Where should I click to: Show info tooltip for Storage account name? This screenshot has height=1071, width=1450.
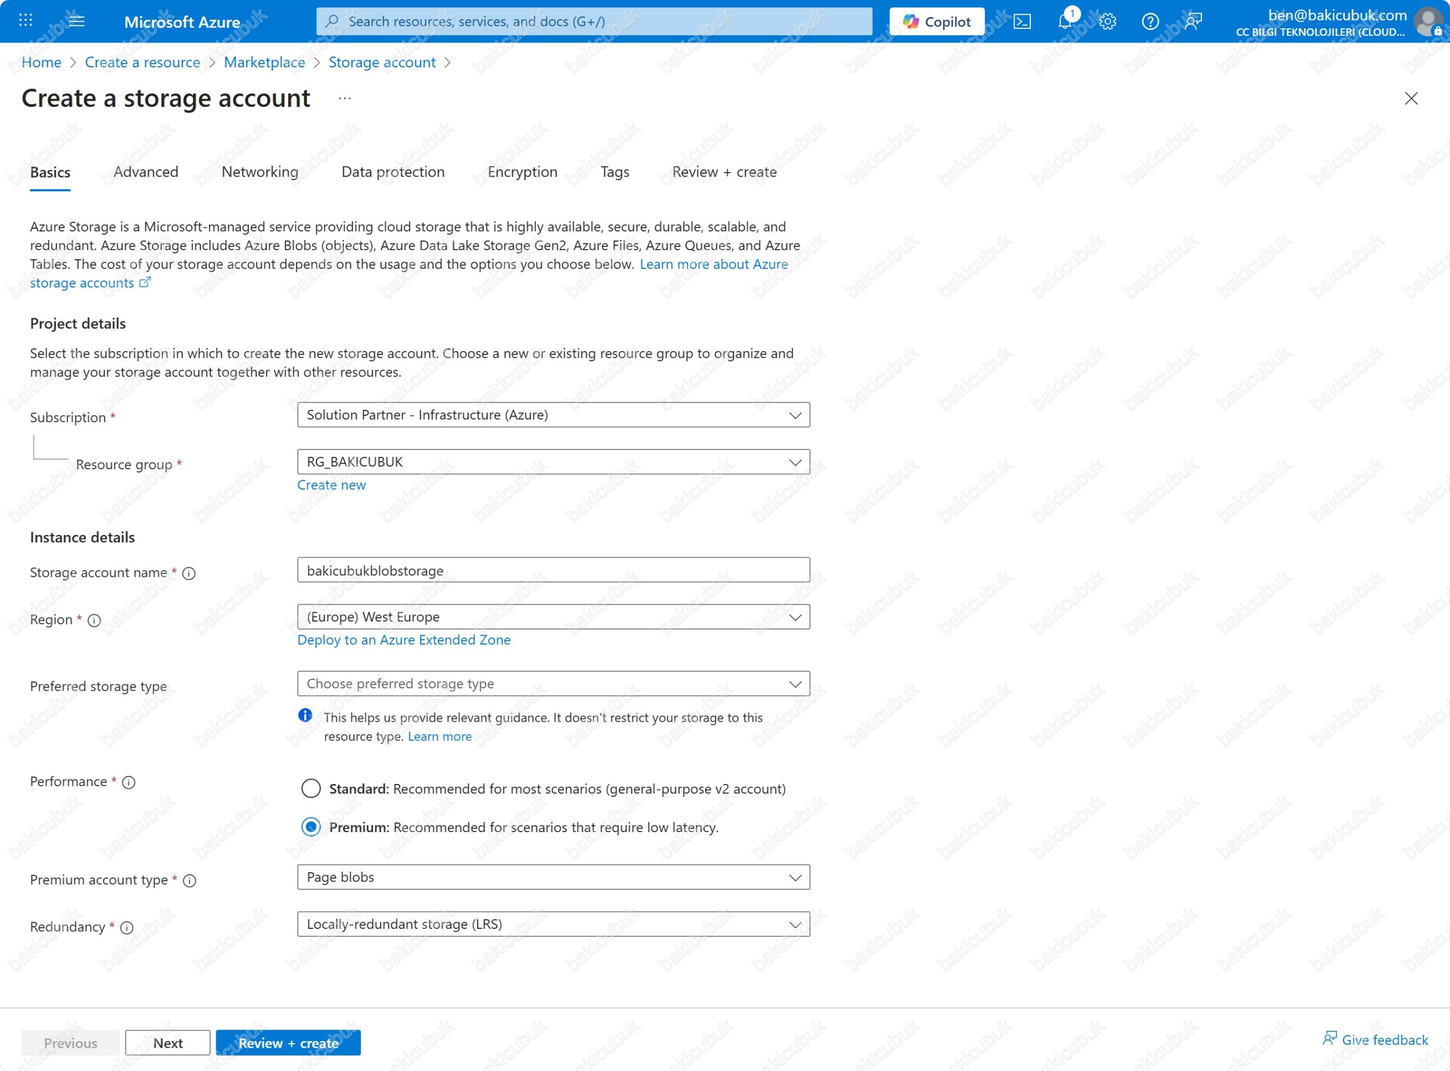[x=189, y=573]
